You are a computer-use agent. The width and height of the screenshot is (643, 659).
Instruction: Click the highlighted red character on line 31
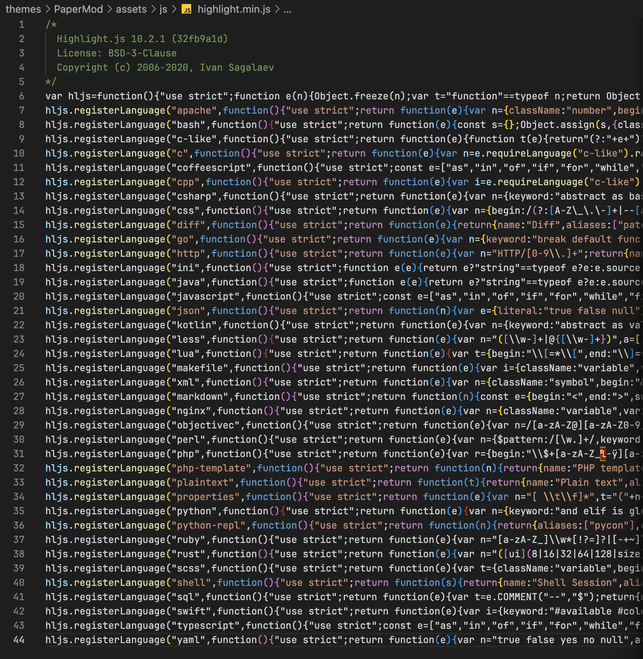pos(602,454)
